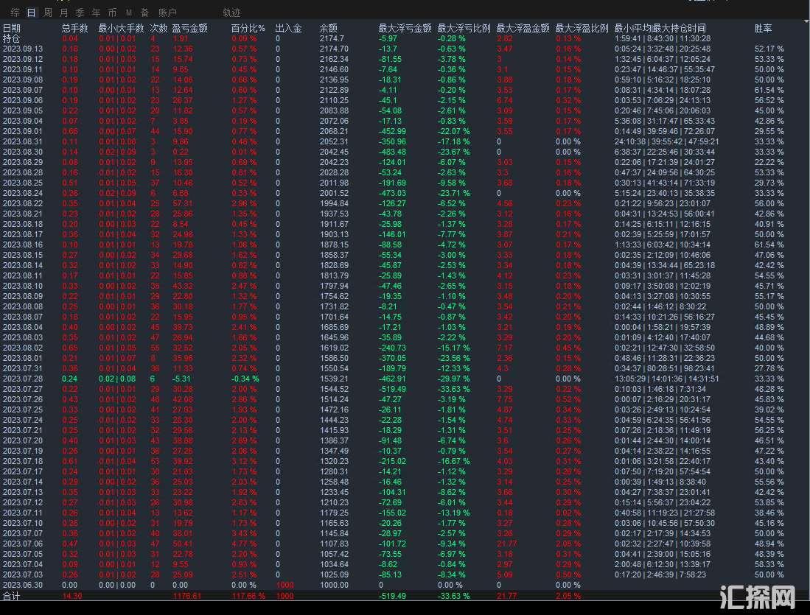
Task: Select the 持仓 open positions row
Action: (405, 38)
